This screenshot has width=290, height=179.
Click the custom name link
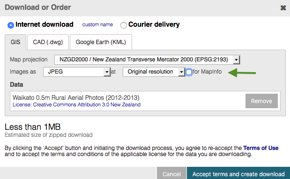(97, 24)
